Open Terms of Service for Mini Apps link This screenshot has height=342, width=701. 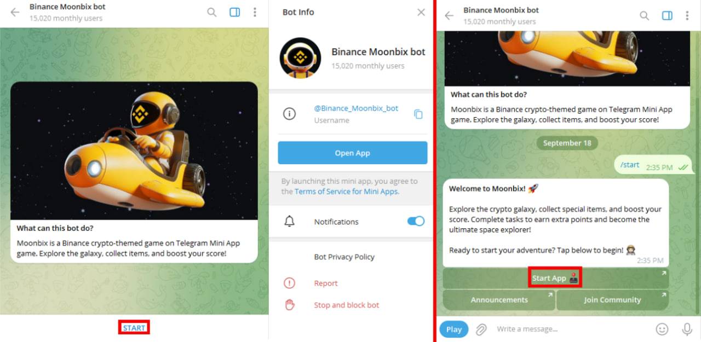click(x=346, y=192)
